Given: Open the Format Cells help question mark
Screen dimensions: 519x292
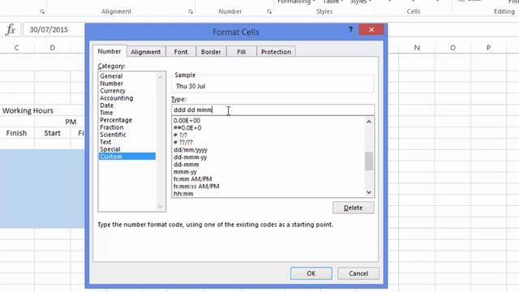Looking at the screenshot, I should point(350,30).
